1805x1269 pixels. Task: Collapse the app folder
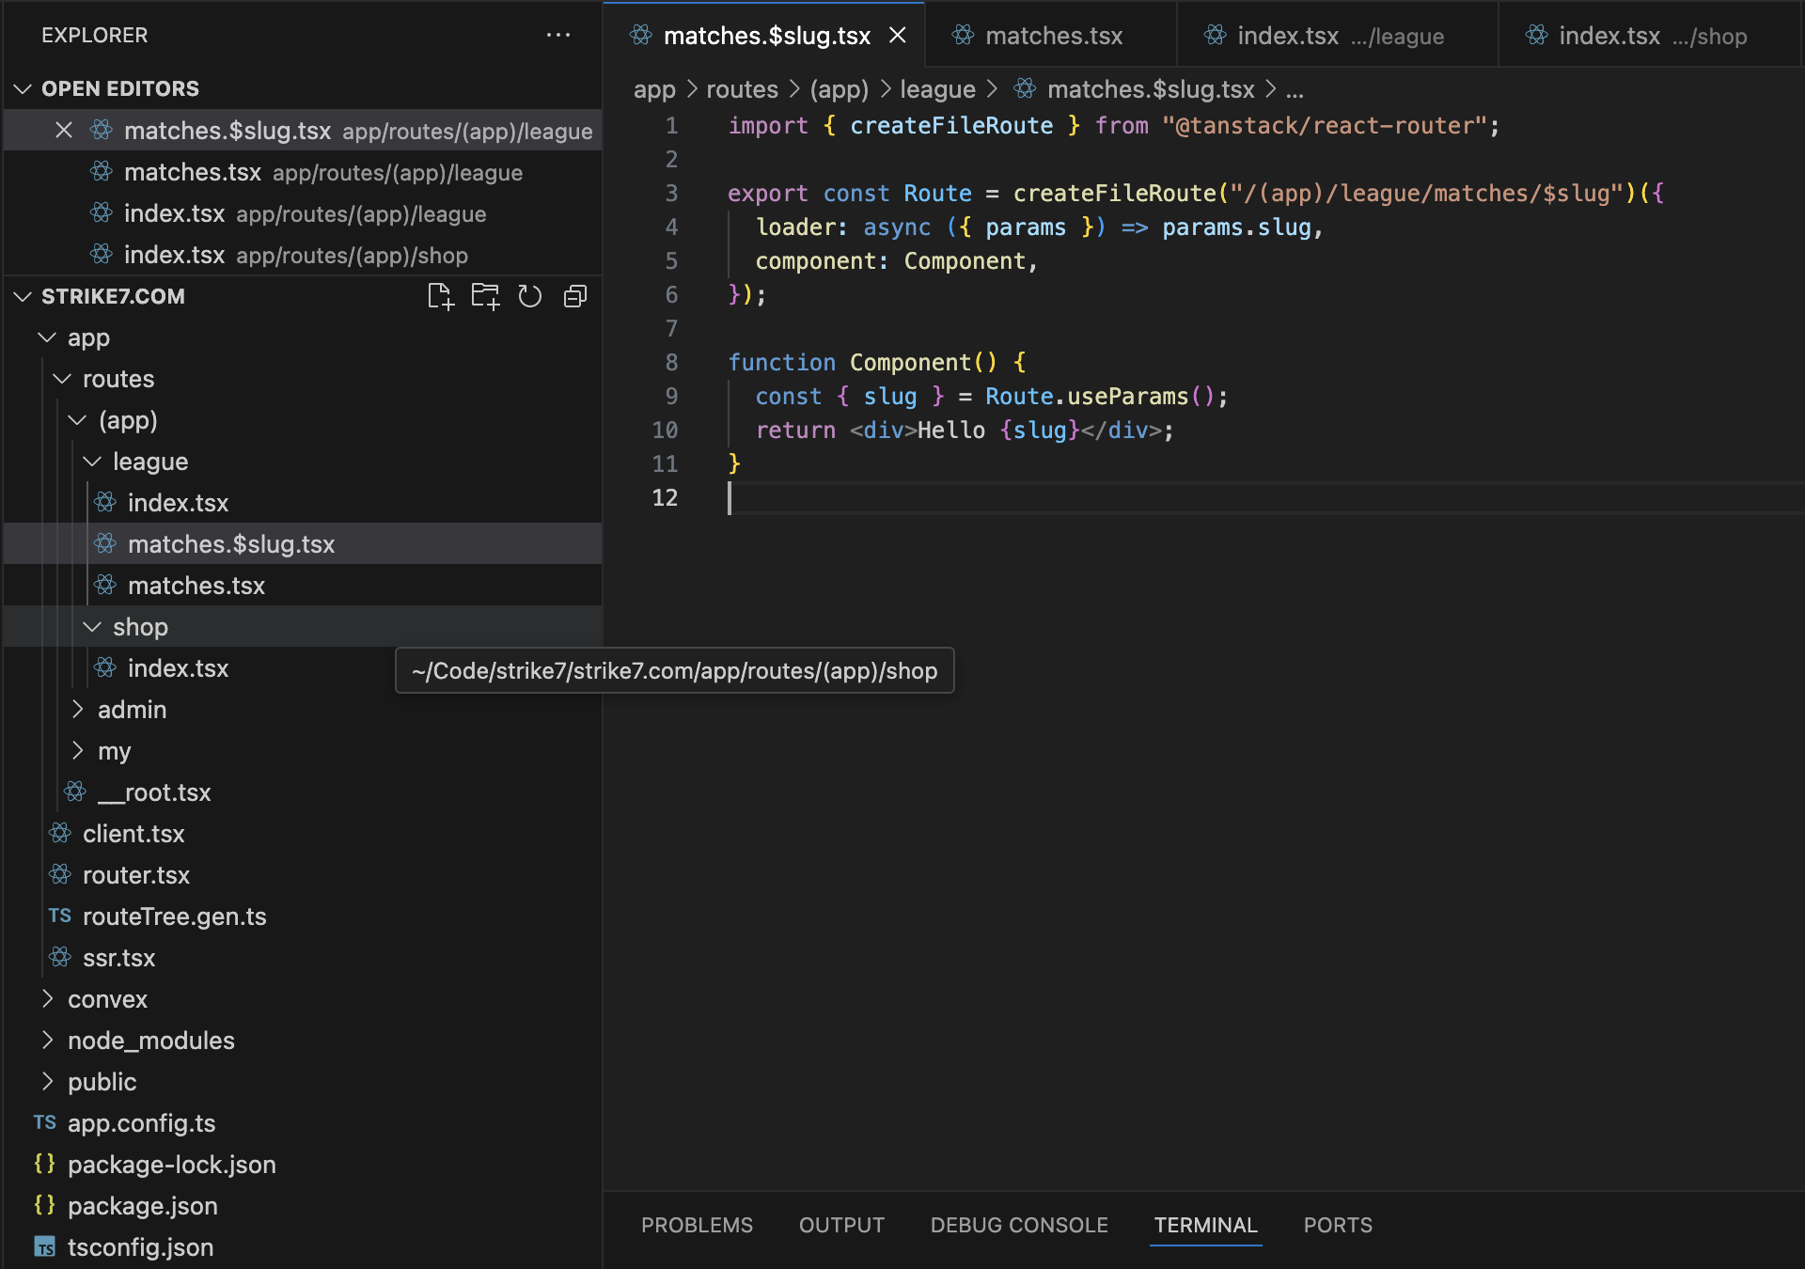coord(47,337)
